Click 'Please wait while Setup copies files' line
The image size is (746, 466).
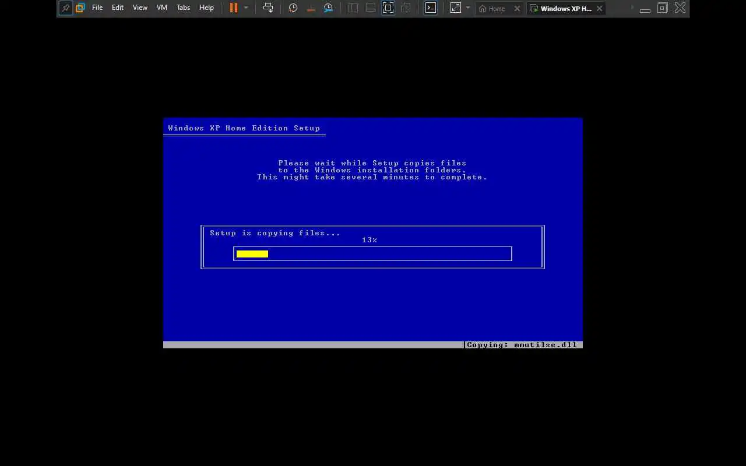click(372, 163)
